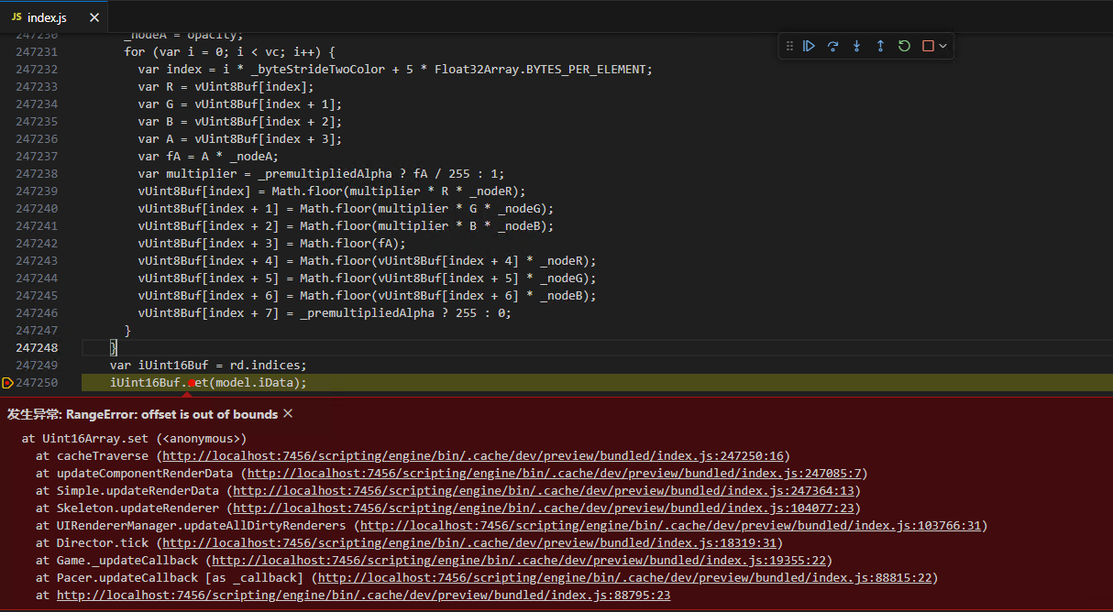Click line number 247242 in the gutter

tap(37, 244)
